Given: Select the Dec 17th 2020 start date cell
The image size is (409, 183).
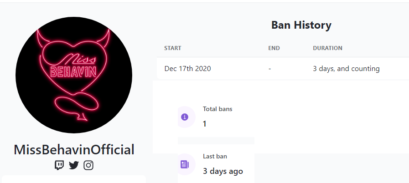Looking at the screenshot, I should pos(187,69).
